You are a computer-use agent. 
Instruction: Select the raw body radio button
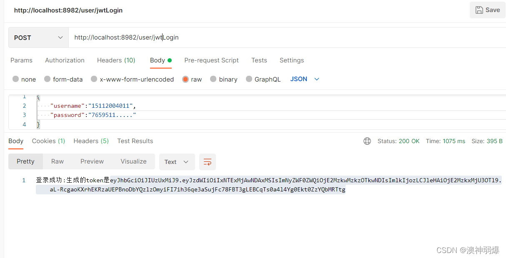point(185,79)
